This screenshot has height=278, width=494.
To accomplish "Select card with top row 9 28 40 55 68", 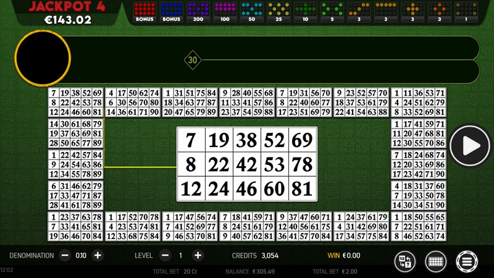I will pyautogui.click(x=246, y=103).
